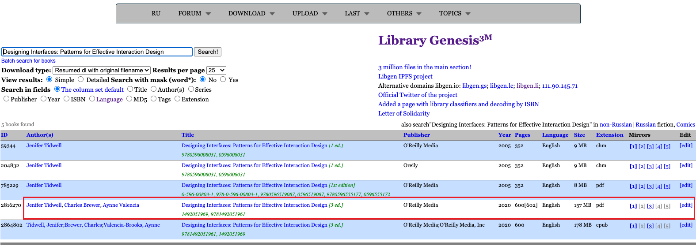Open library classifiers and ISBN decoding link

click(459, 104)
